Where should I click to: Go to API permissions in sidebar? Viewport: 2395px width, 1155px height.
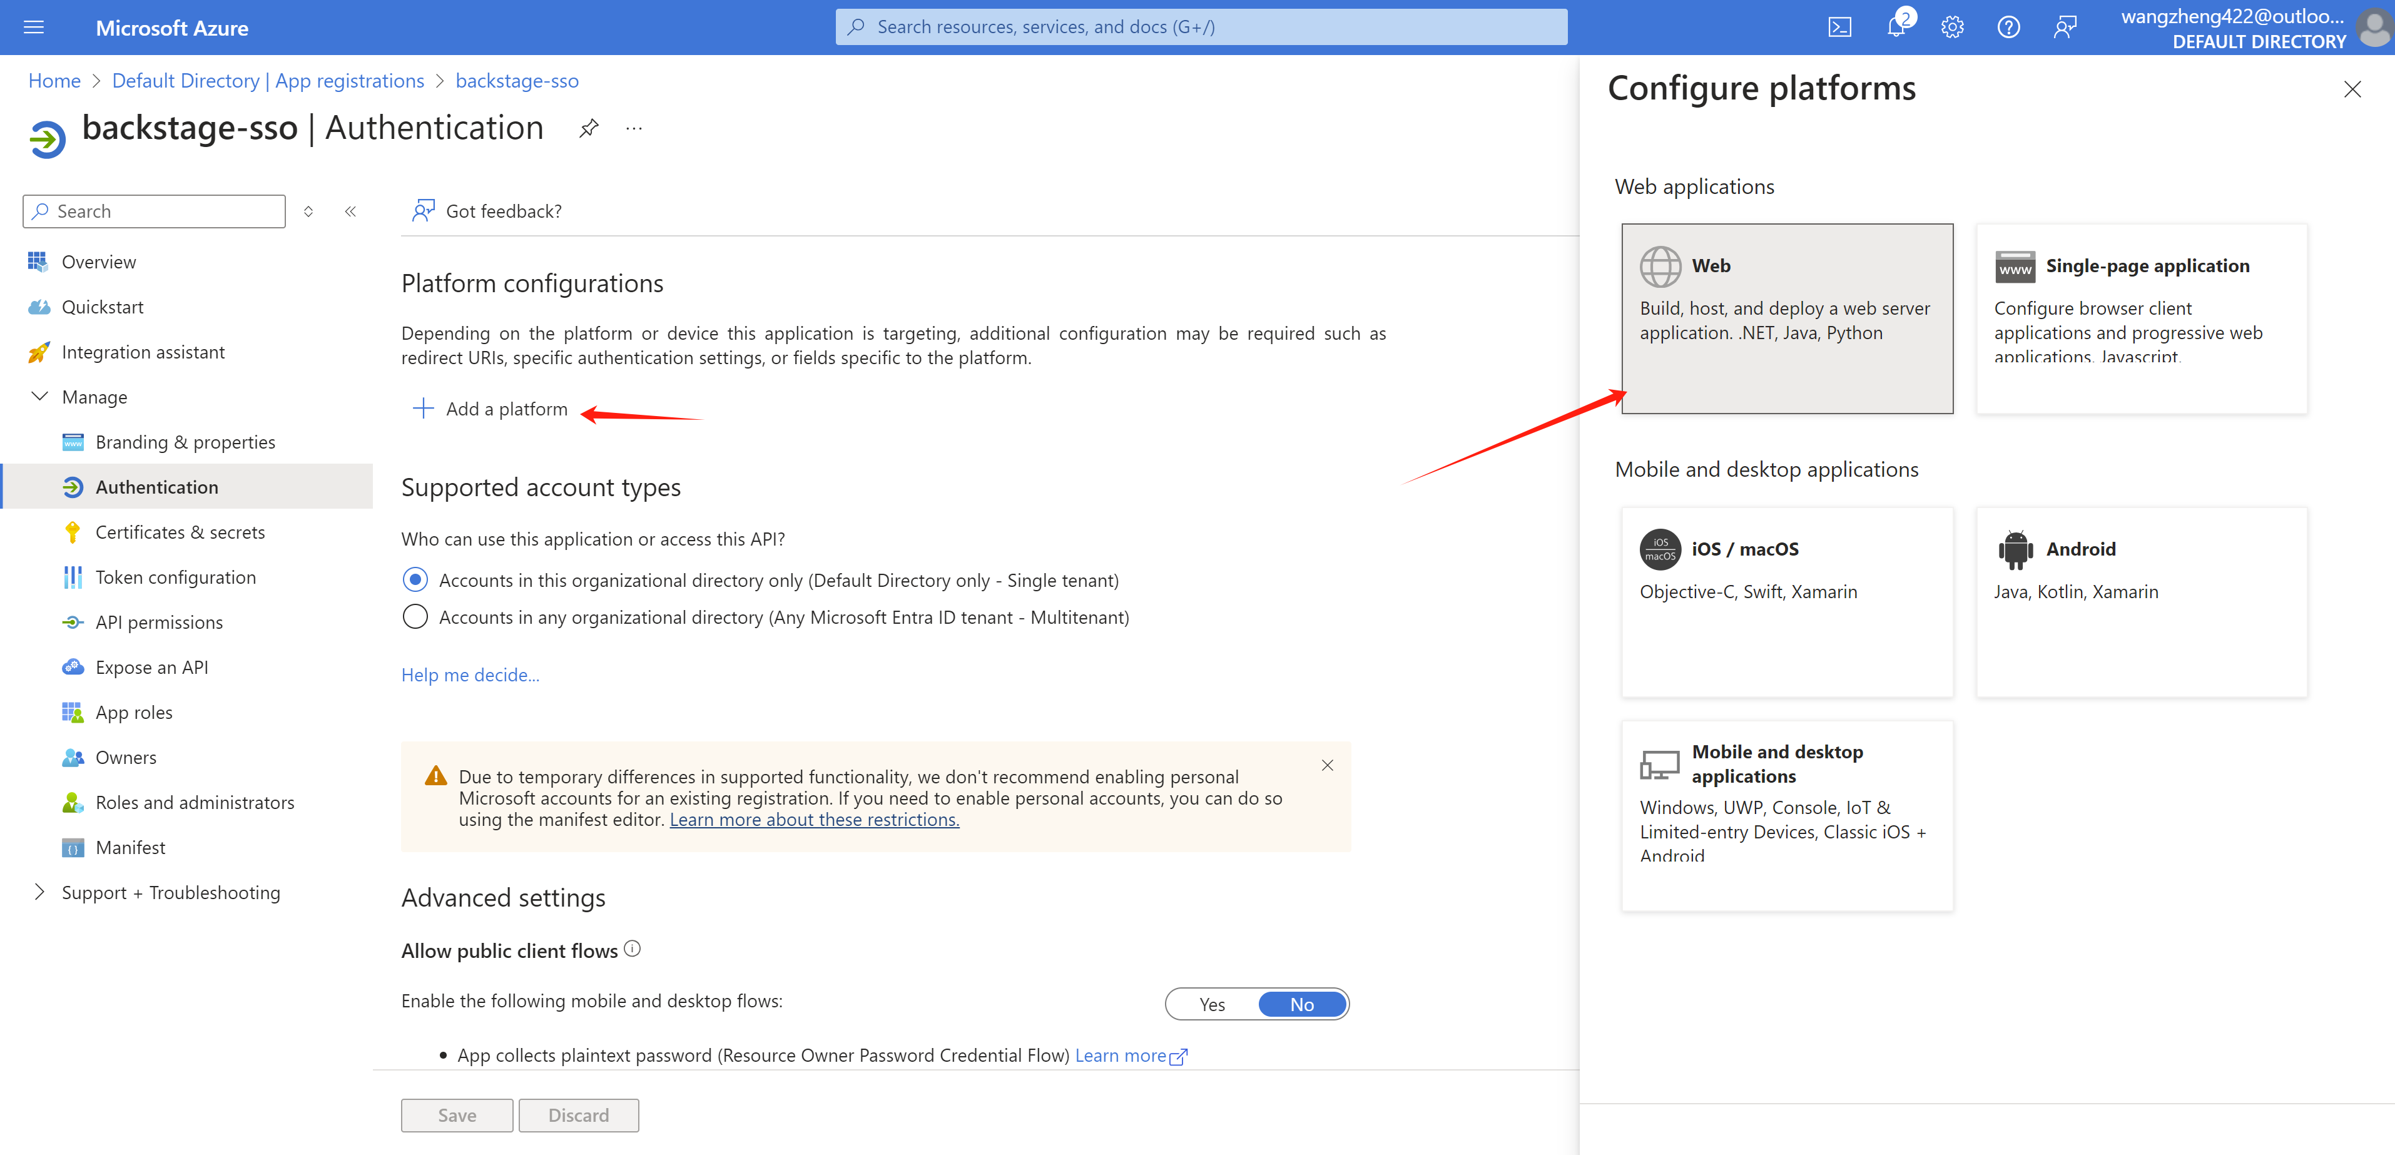[159, 622]
